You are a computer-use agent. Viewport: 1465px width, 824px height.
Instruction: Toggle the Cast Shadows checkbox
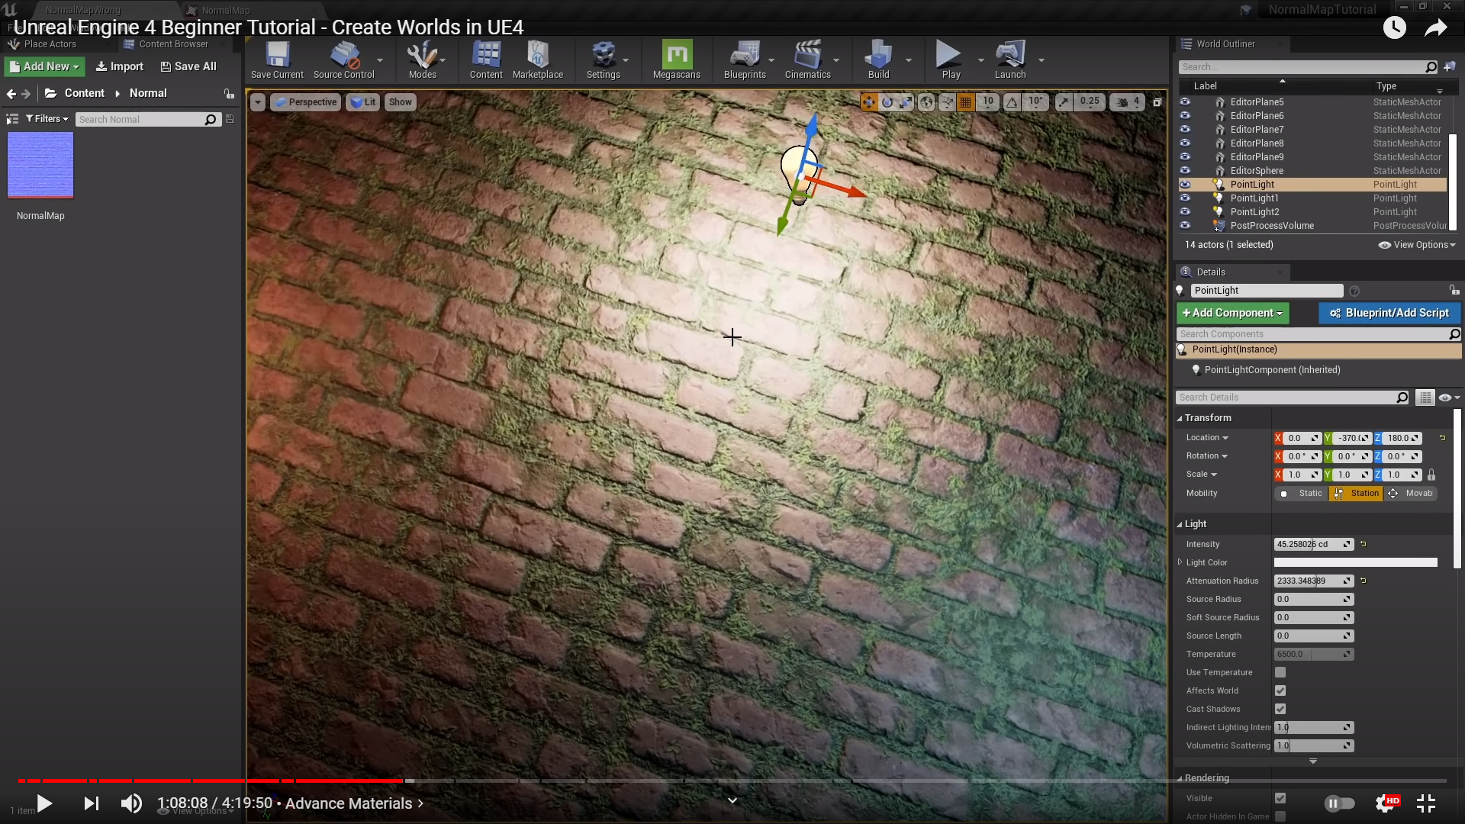(1280, 709)
